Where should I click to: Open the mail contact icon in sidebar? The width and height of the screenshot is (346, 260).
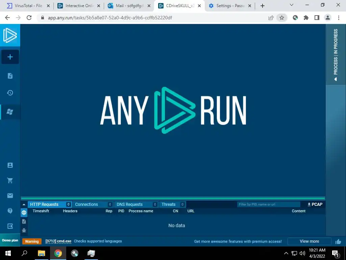pos(10,196)
